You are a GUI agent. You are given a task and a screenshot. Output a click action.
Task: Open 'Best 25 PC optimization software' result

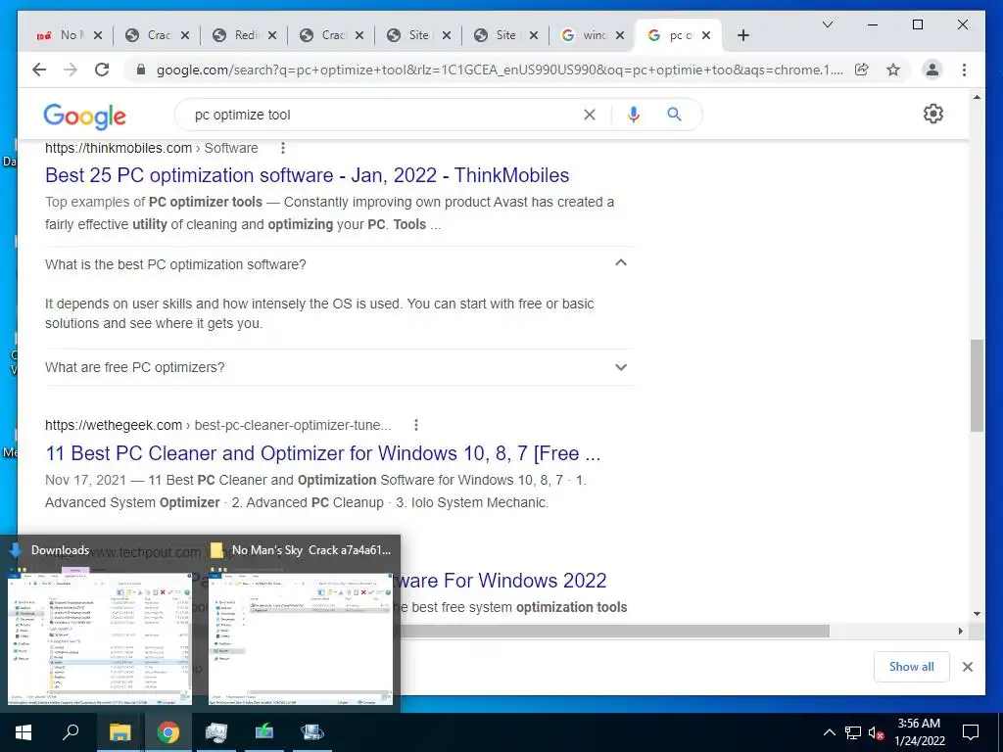pos(307,175)
